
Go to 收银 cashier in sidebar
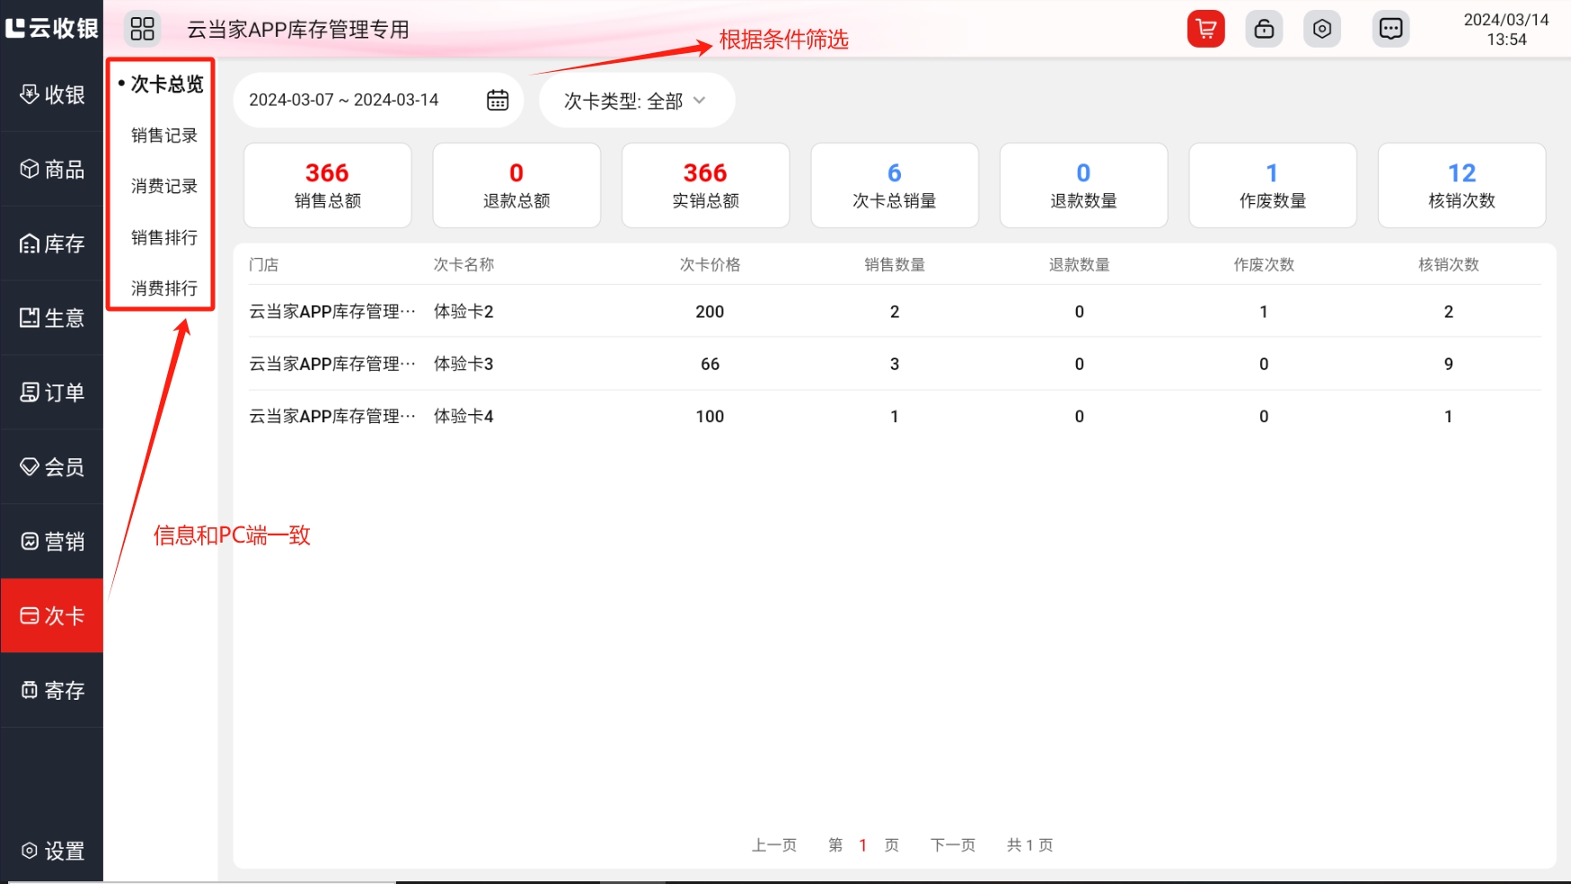tap(52, 94)
